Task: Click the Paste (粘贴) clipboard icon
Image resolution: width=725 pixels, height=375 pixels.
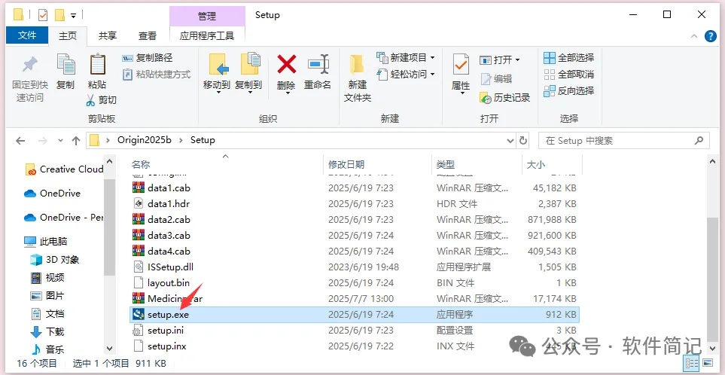Action: (x=97, y=66)
